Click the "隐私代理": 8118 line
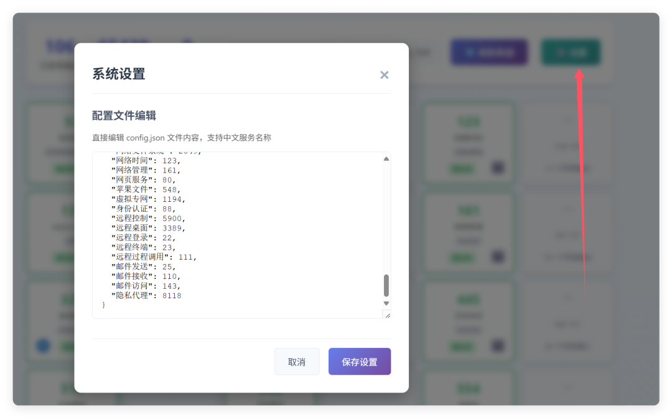672x418 pixels. coord(146,295)
